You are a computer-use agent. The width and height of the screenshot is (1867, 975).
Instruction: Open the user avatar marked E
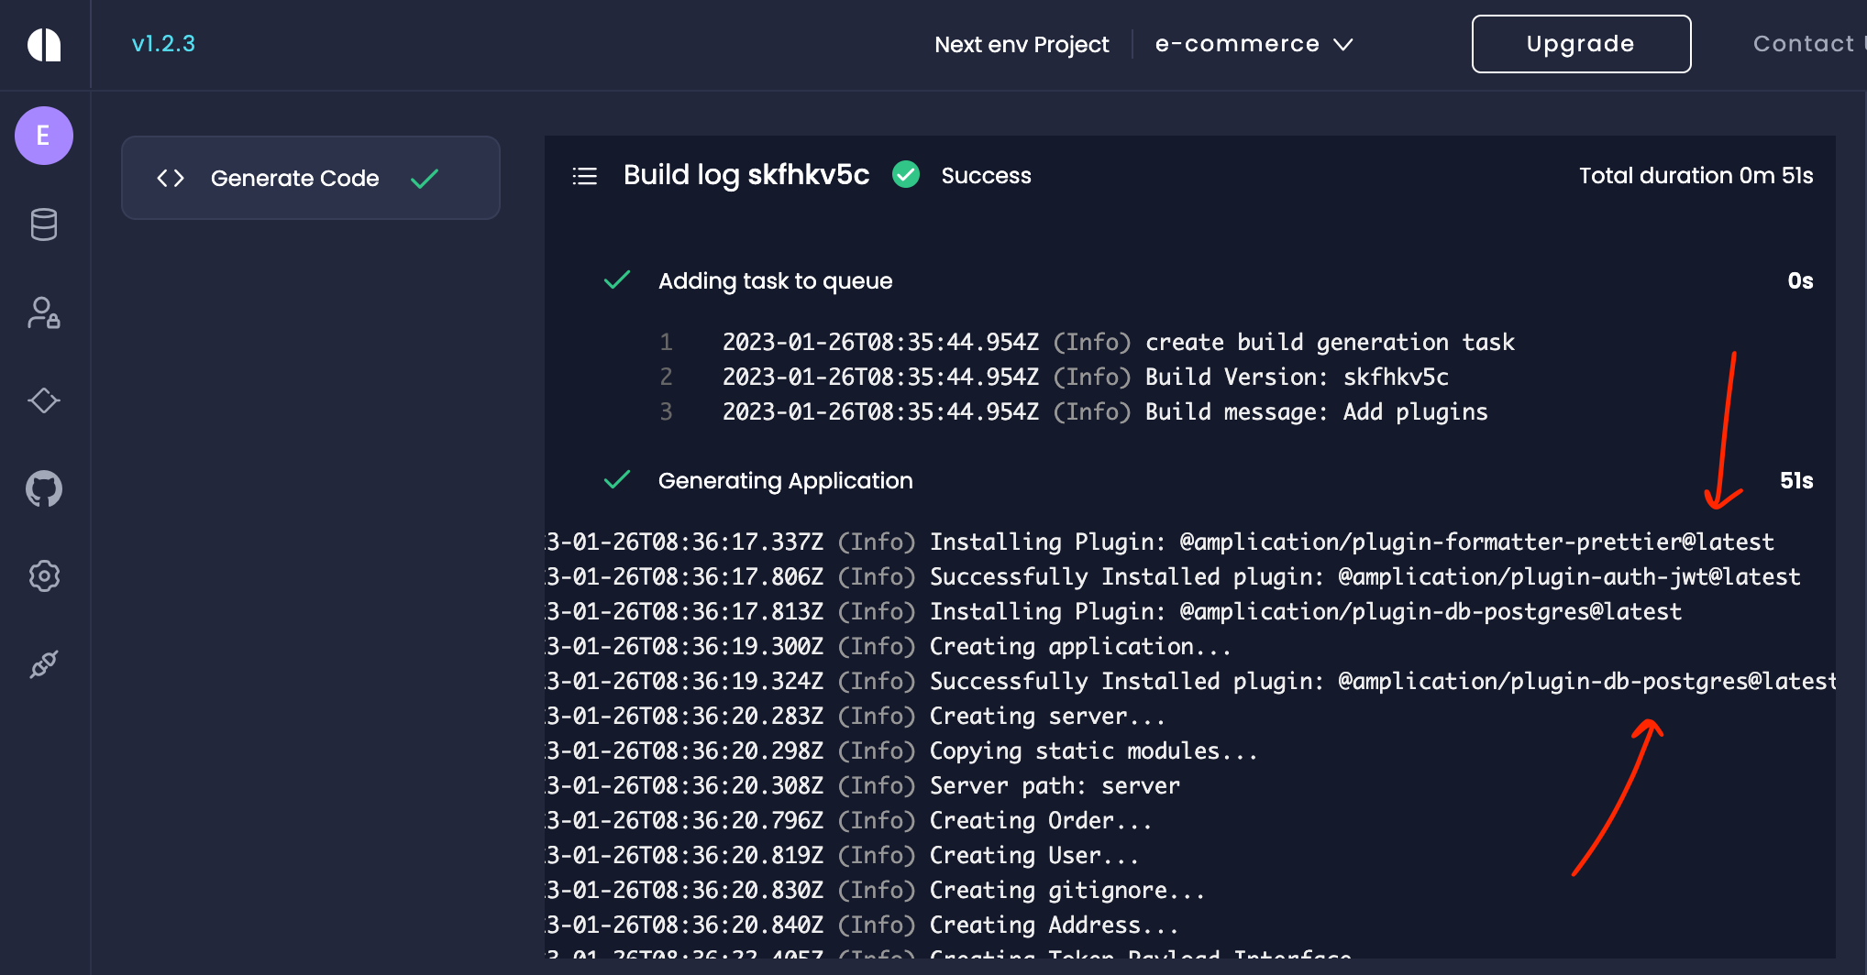43,135
